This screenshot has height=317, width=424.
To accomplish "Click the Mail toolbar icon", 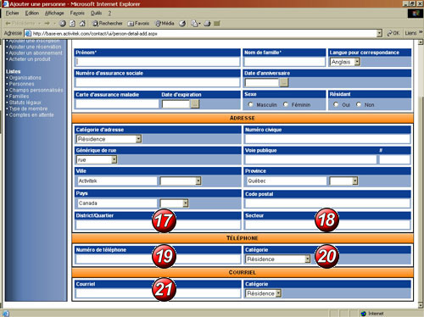I will click(195, 24).
